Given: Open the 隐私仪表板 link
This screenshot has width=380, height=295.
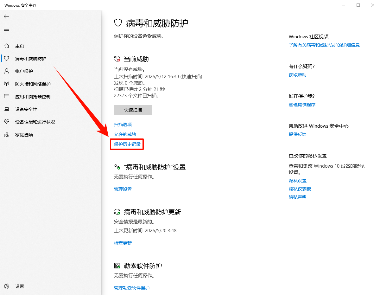Looking at the screenshot, I should pyautogui.click(x=300, y=189).
